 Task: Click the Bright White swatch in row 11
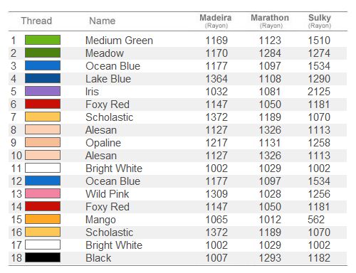coord(43,168)
